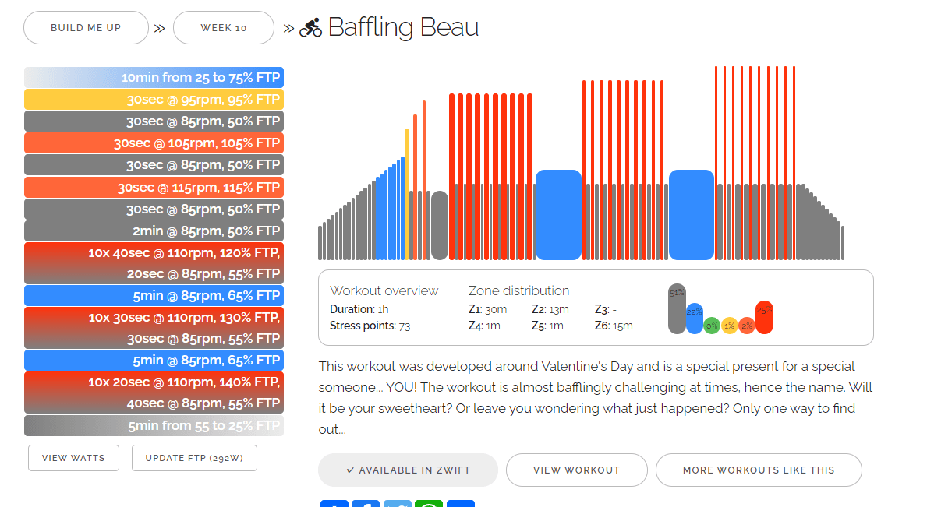Select the 10min warmup 25 to 75% FTP row
The width and height of the screenshot is (927, 507).
(x=154, y=77)
